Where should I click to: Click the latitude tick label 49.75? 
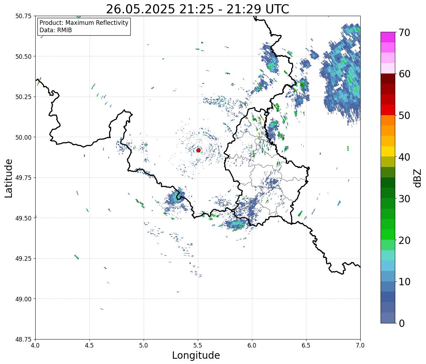tap(23, 178)
